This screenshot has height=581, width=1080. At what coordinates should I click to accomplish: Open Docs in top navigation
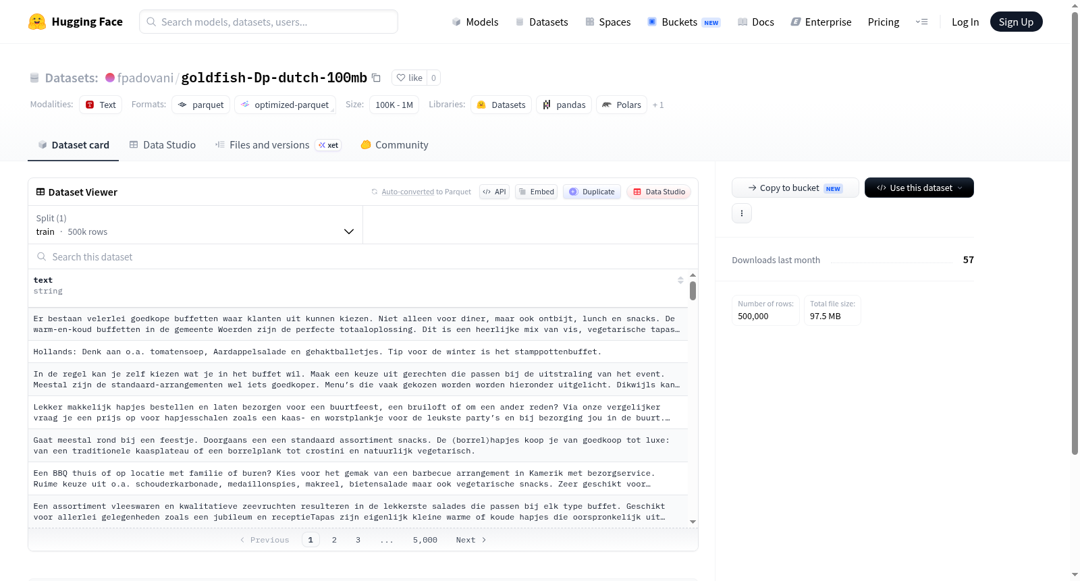(x=755, y=22)
